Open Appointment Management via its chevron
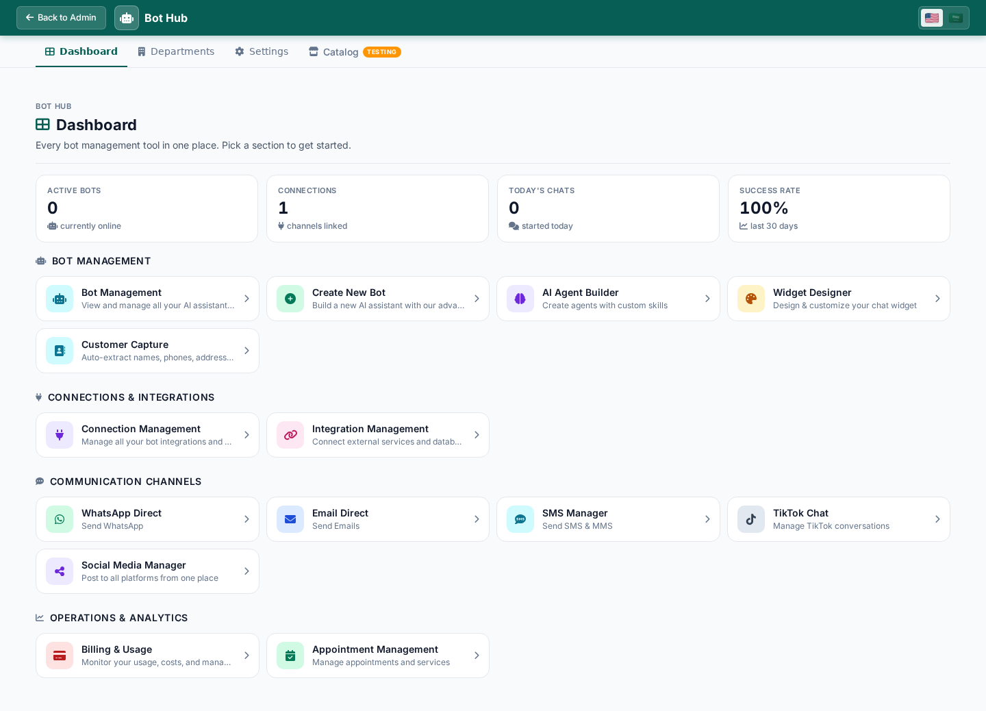The image size is (986, 711). click(477, 656)
